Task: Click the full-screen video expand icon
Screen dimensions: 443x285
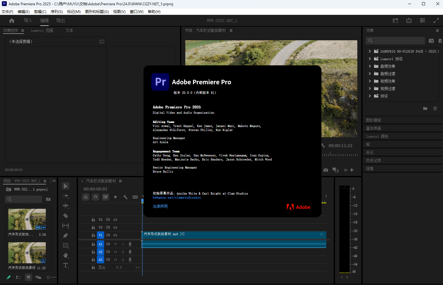Action: tap(436, 20)
